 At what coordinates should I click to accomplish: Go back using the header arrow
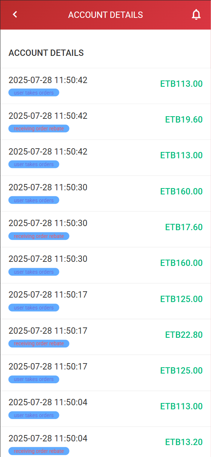[x=15, y=15]
